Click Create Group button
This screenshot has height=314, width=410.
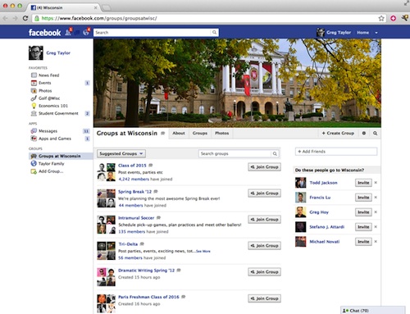pyautogui.click(x=338, y=133)
